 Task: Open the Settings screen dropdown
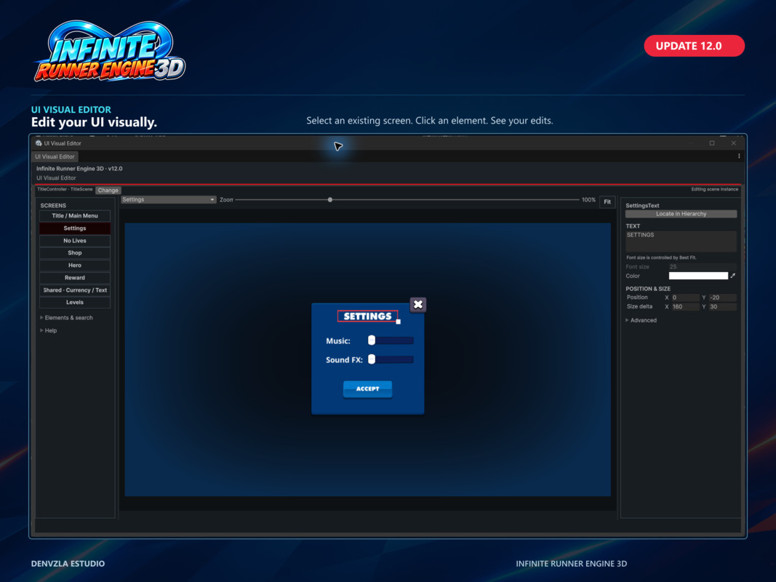coord(168,199)
